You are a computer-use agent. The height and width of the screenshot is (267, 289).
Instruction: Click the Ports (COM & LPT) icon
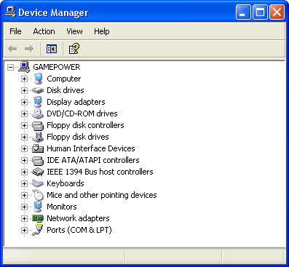coord(38,230)
